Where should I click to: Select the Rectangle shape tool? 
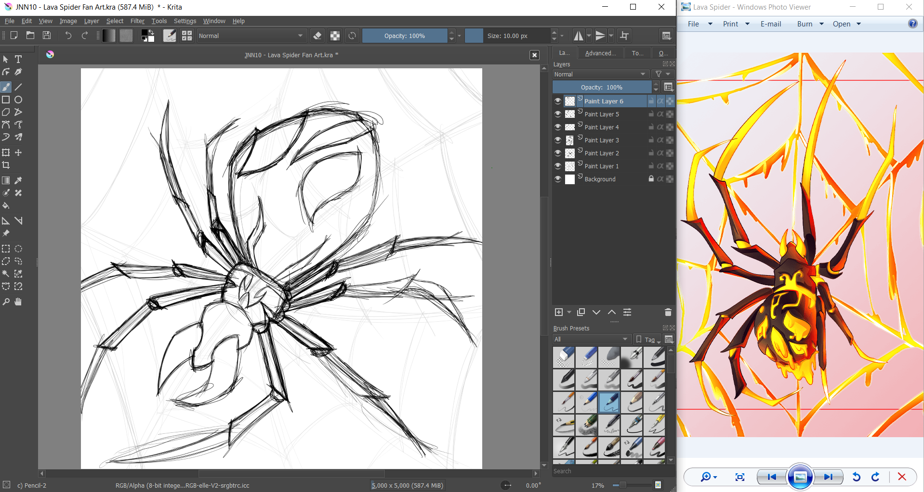click(x=6, y=100)
